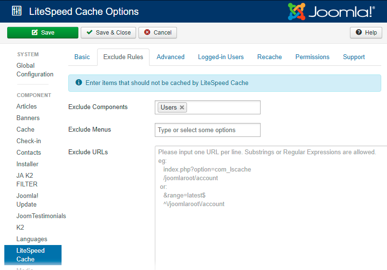Switch to the Permissions tab
Viewport: 387px width, 270px height.
pyautogui.click(x=312, y=57)
